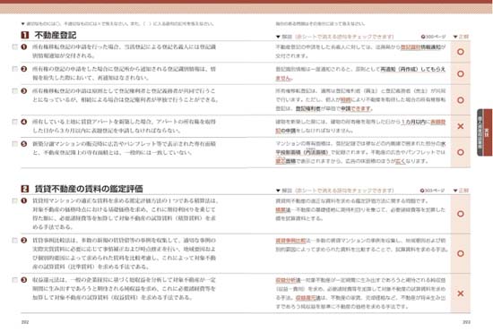Click the ○ answer mark for 不動産登記 question 1
The width and height of the screenshot is (493, 331).
(461, 52)
